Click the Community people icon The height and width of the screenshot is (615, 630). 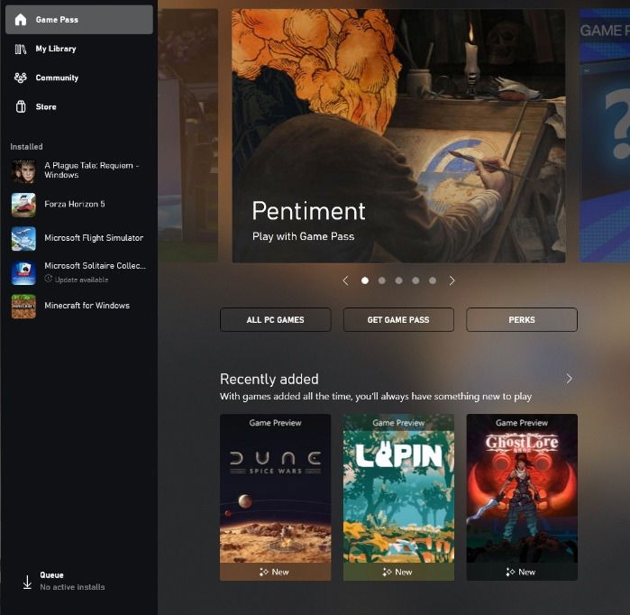click(x=21, y=78)
